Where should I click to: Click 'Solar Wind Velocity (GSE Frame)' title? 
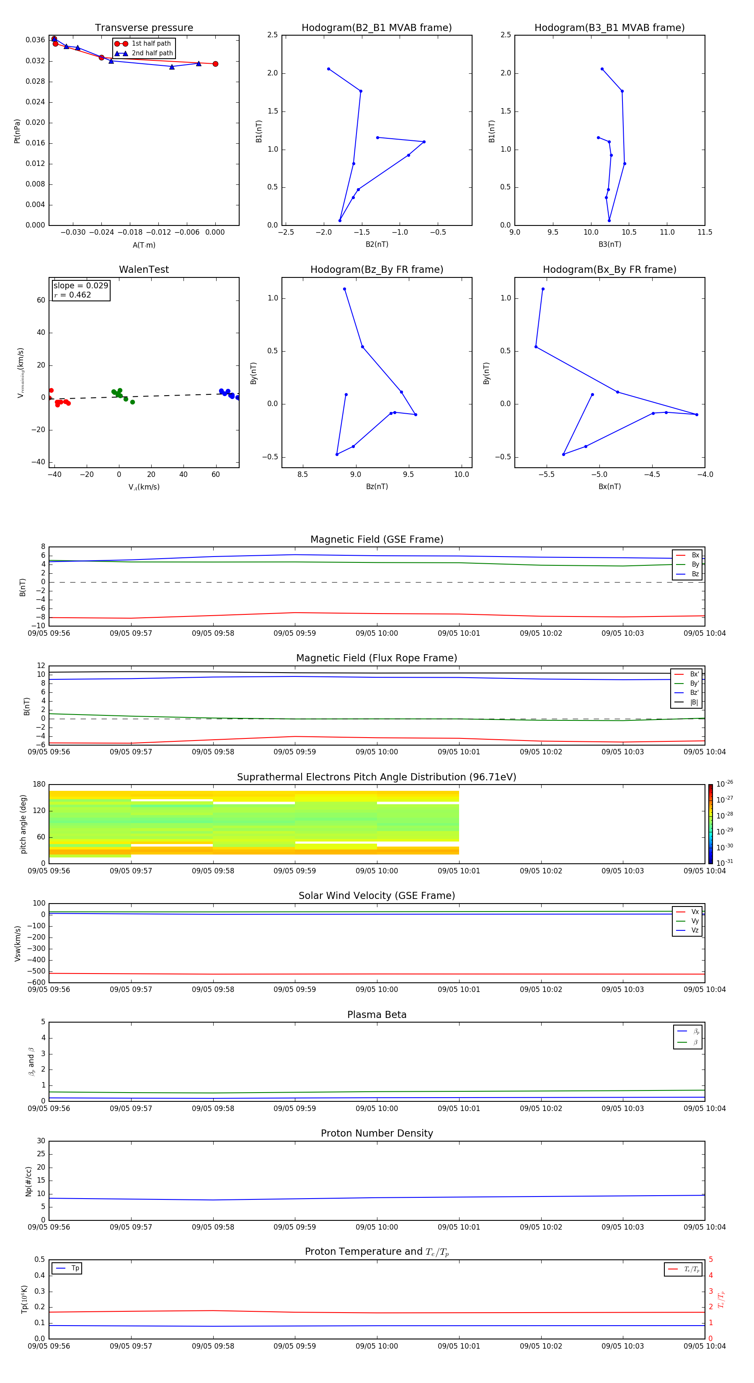[377, 896]
